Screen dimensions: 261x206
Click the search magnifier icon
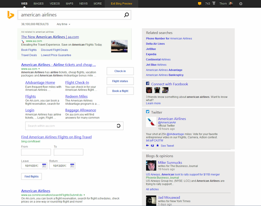coord(127,15)
